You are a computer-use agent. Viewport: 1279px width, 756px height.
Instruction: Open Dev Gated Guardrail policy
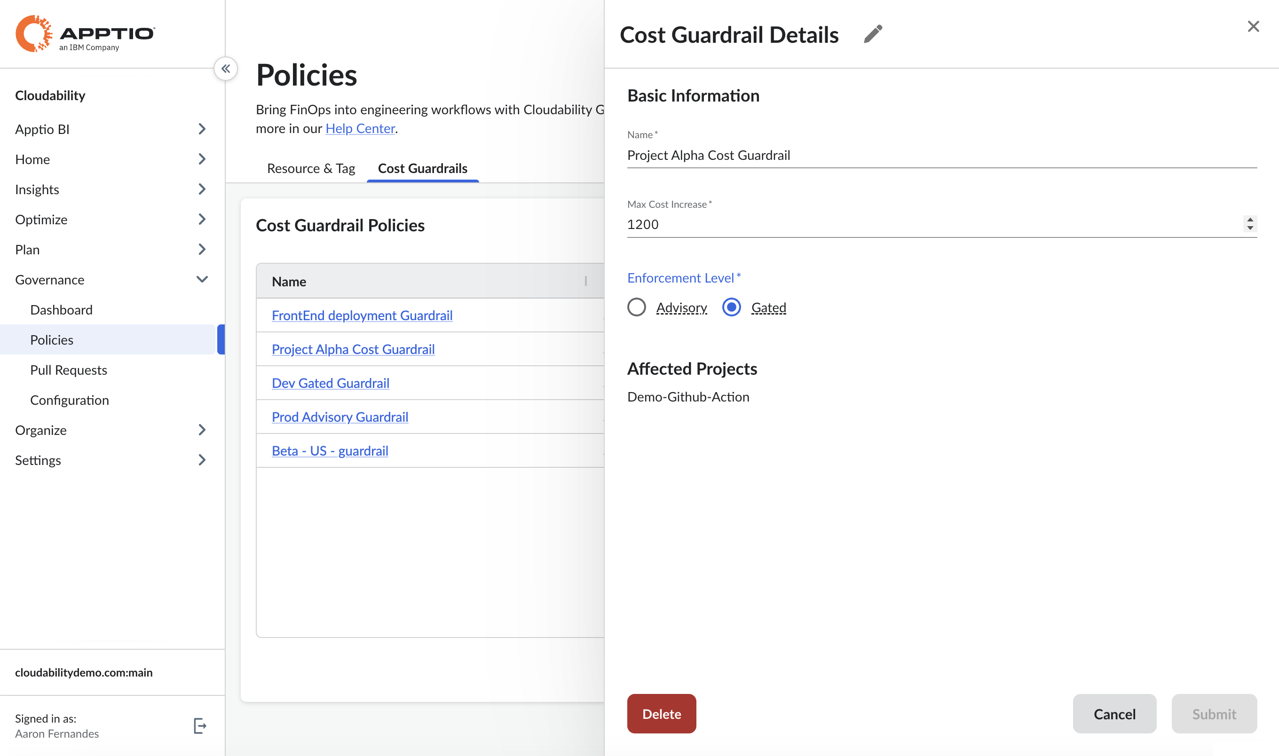pos(330,383)
